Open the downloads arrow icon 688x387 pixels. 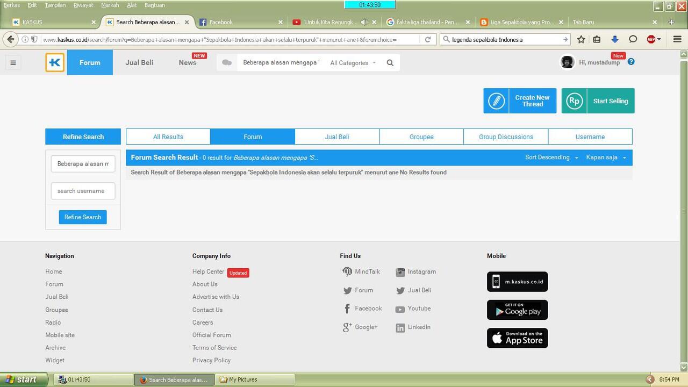(615, 39)
